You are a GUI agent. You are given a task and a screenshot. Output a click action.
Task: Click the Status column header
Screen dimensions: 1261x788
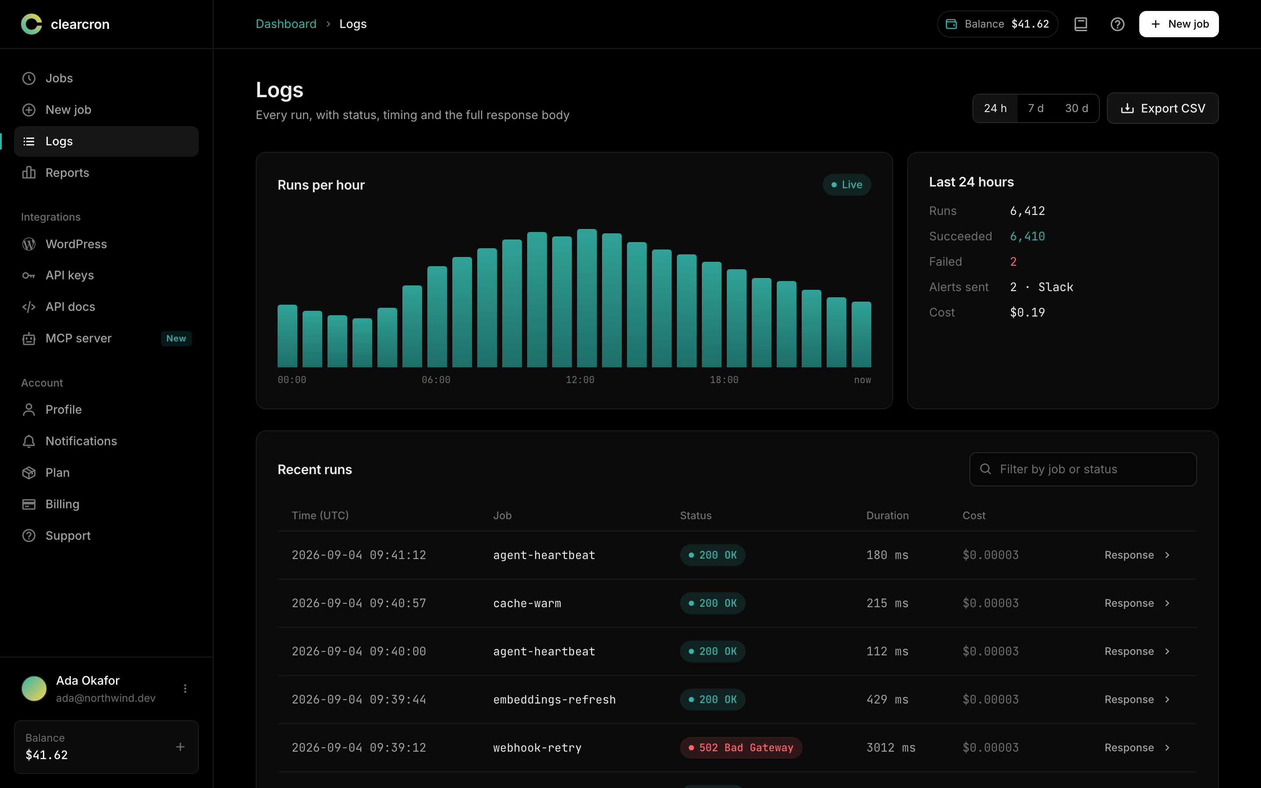pyautogui.click(x=696, y=515)
